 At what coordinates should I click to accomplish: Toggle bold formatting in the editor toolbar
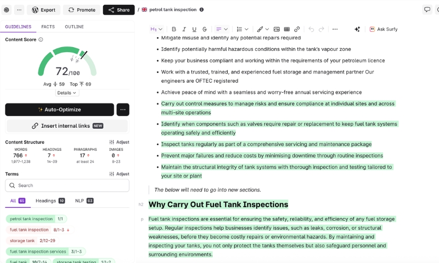click(x=174, y=29)
